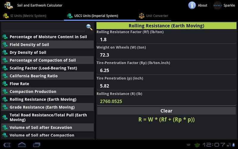Click the roller icon beside California Bearing Ratio
Viewport: 238px width, 149px height.
[x=5, y=76]
